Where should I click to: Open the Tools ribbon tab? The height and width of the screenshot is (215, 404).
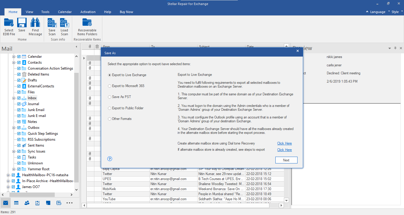(x=45, y=12)
